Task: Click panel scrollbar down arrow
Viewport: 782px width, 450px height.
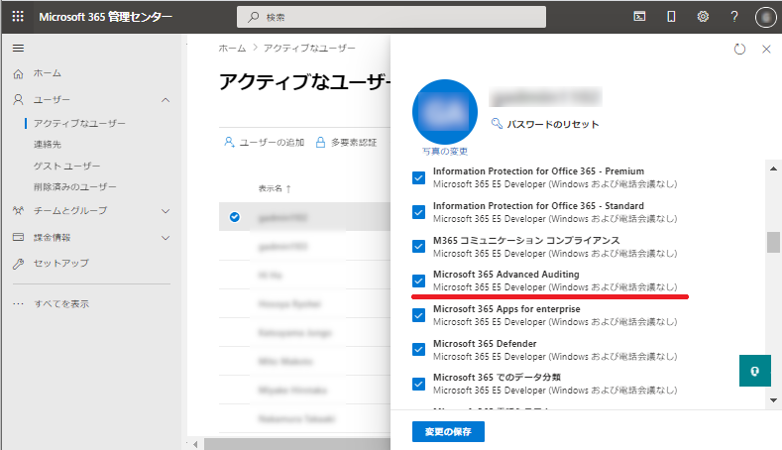Action: tap(773, 400)
